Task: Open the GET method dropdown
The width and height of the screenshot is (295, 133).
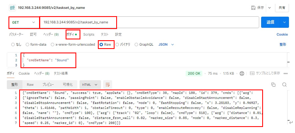Action: click(24, 22)
